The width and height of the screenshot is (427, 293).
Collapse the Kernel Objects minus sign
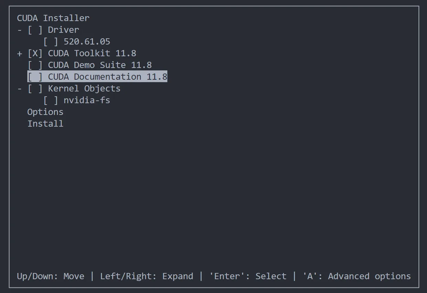(x=19, y=89)
